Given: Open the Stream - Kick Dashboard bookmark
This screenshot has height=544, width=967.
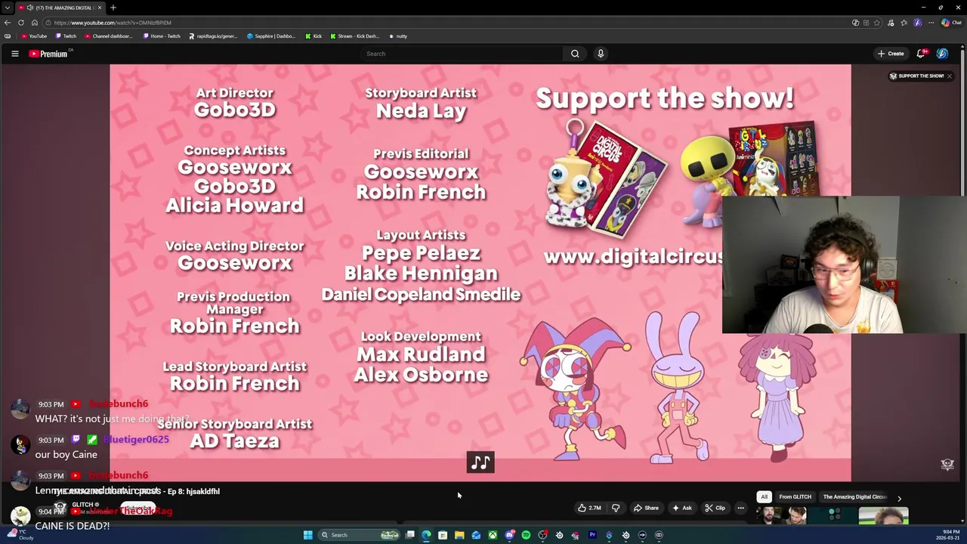Looking at the screenshot, I should click(x=354, y=36).
